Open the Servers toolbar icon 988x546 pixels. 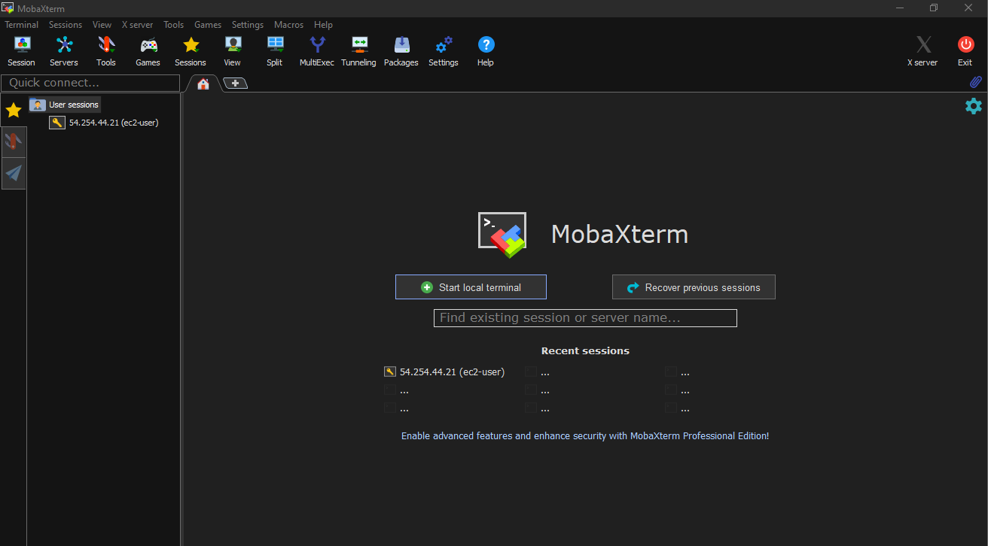(64, 51)
